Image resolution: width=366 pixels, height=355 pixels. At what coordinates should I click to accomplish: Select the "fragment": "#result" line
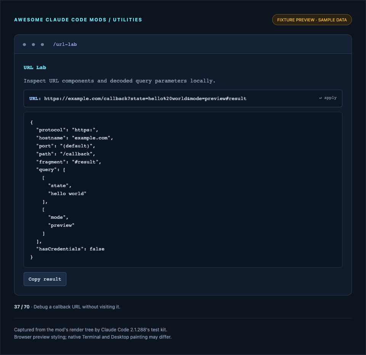click(69, 162)
